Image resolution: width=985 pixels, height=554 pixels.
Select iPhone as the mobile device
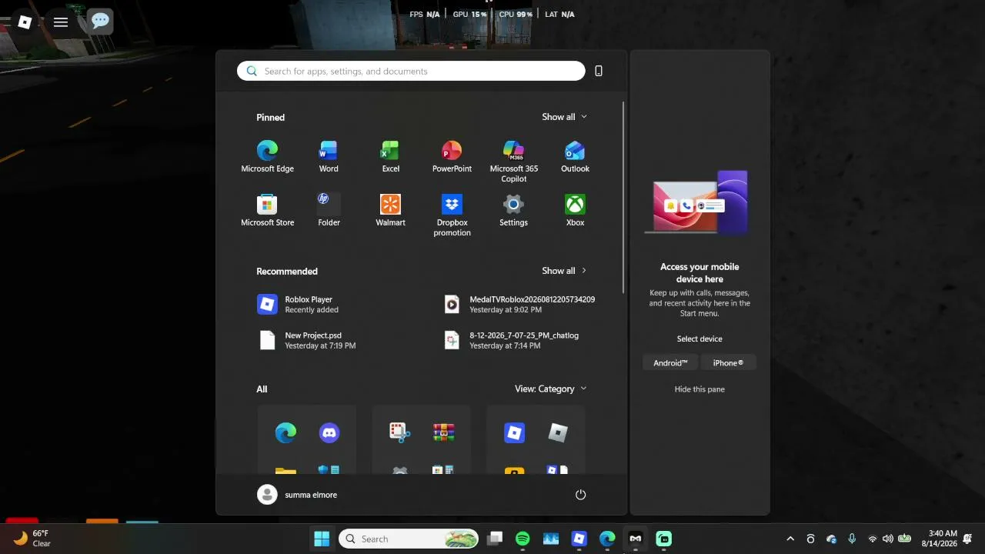[728, 362]
